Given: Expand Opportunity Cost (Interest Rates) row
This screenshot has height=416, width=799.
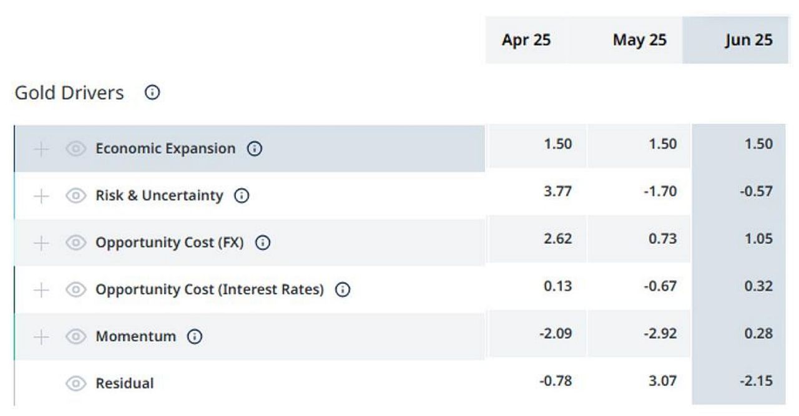Looking at the screenshot, I should 41,290.
